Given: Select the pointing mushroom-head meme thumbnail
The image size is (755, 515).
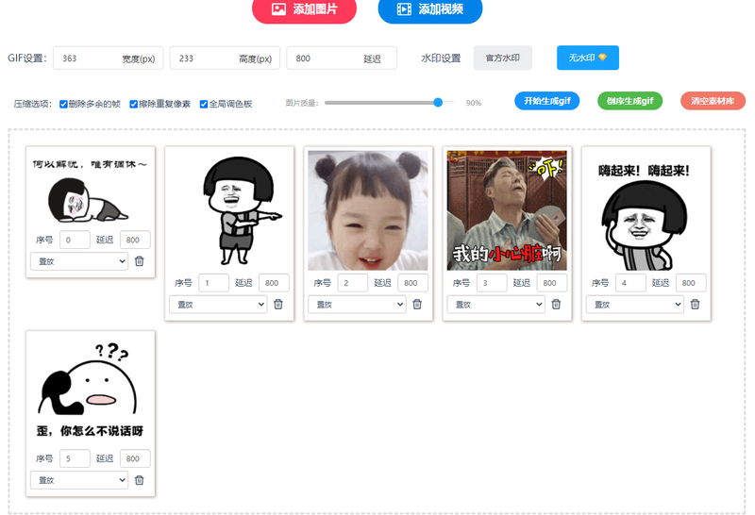Looking at the screenshot, I should click(229, 210).
